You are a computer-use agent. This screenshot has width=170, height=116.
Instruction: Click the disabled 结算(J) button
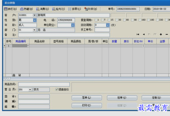pos(122,105)
